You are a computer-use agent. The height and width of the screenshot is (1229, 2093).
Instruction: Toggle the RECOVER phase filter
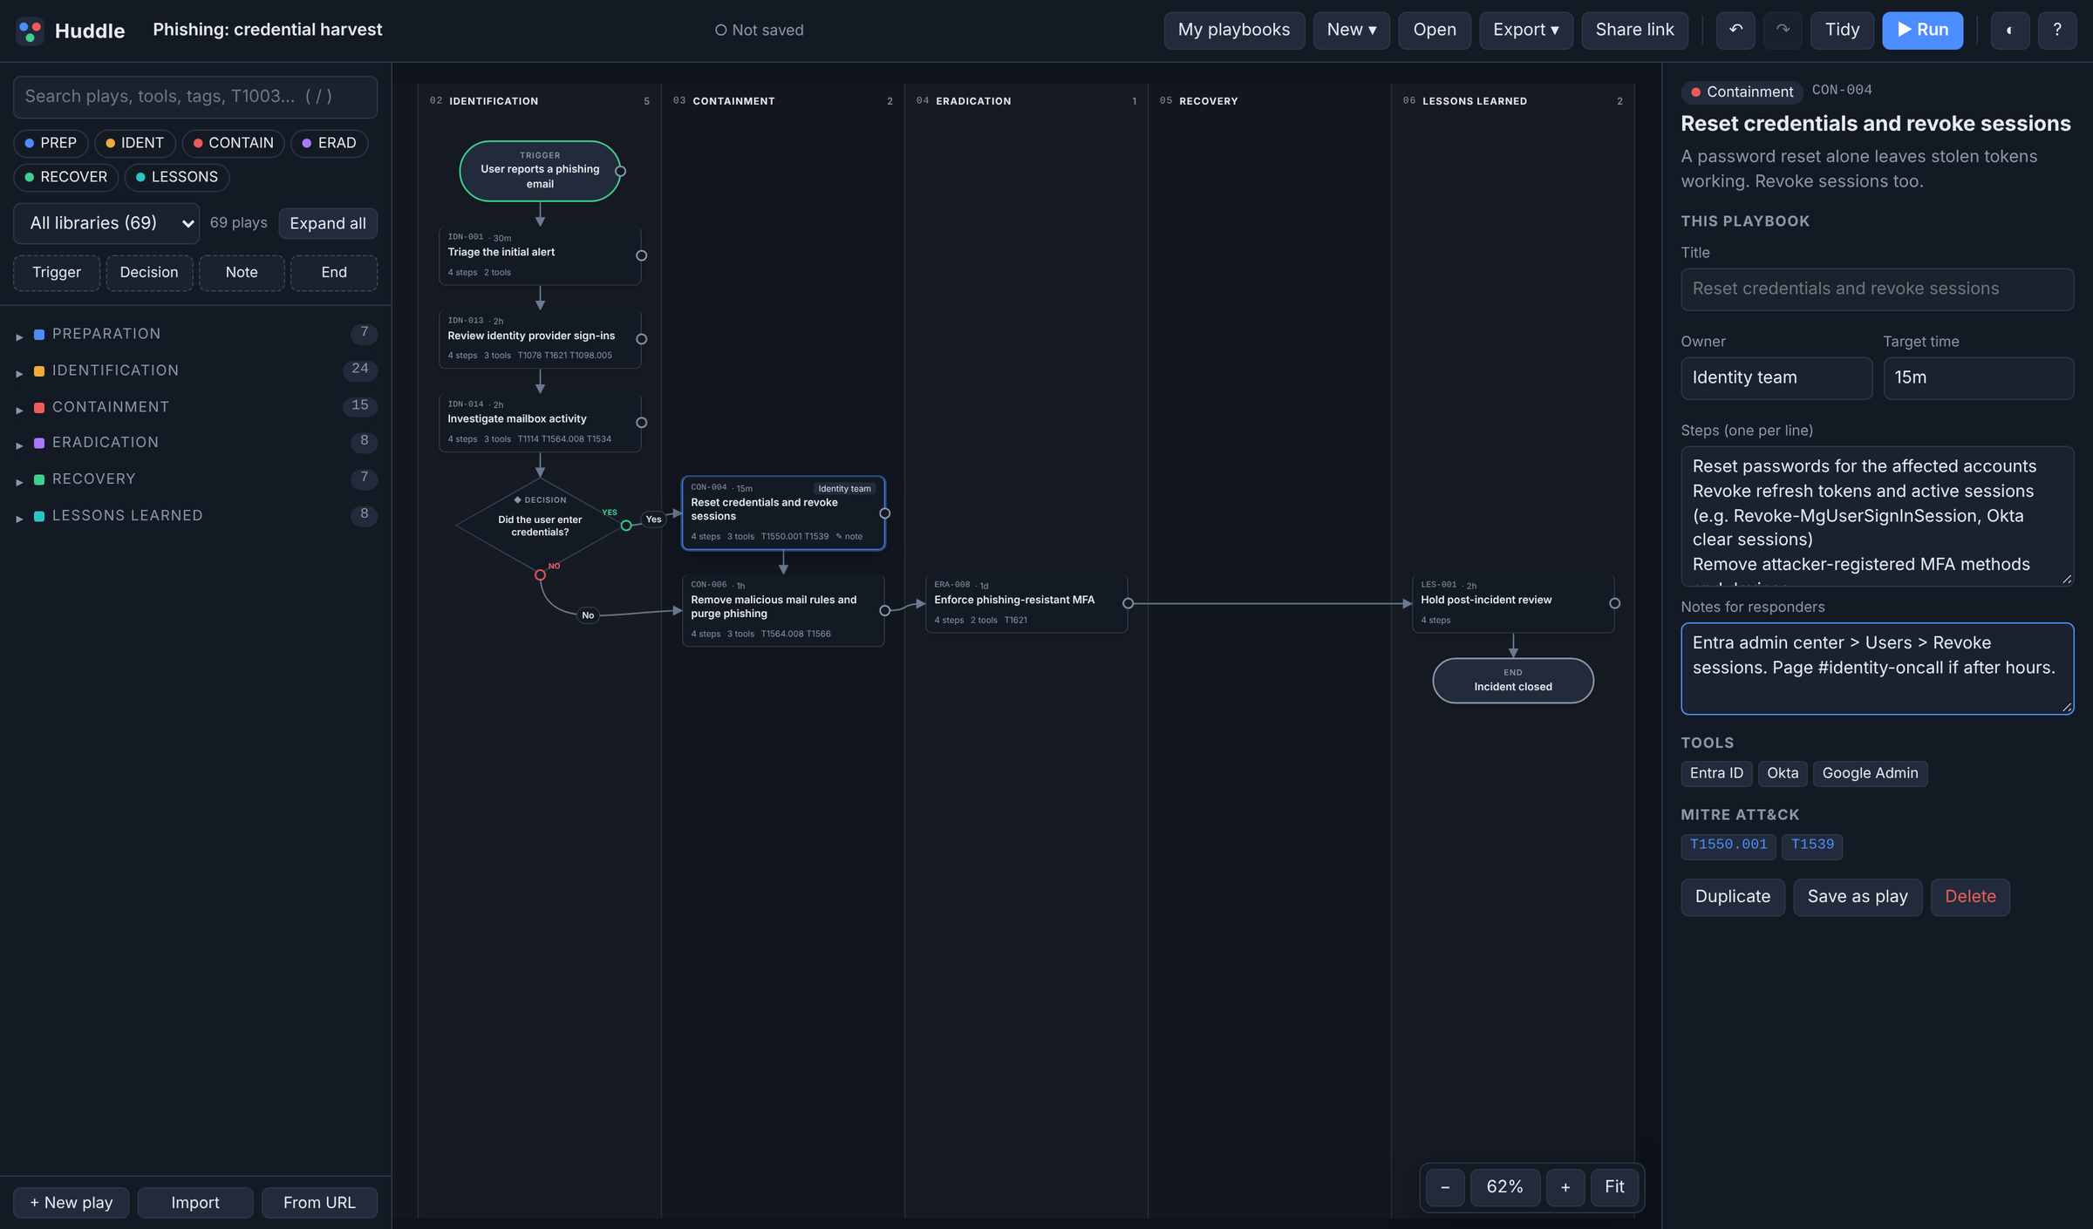(x=65, y=177)
